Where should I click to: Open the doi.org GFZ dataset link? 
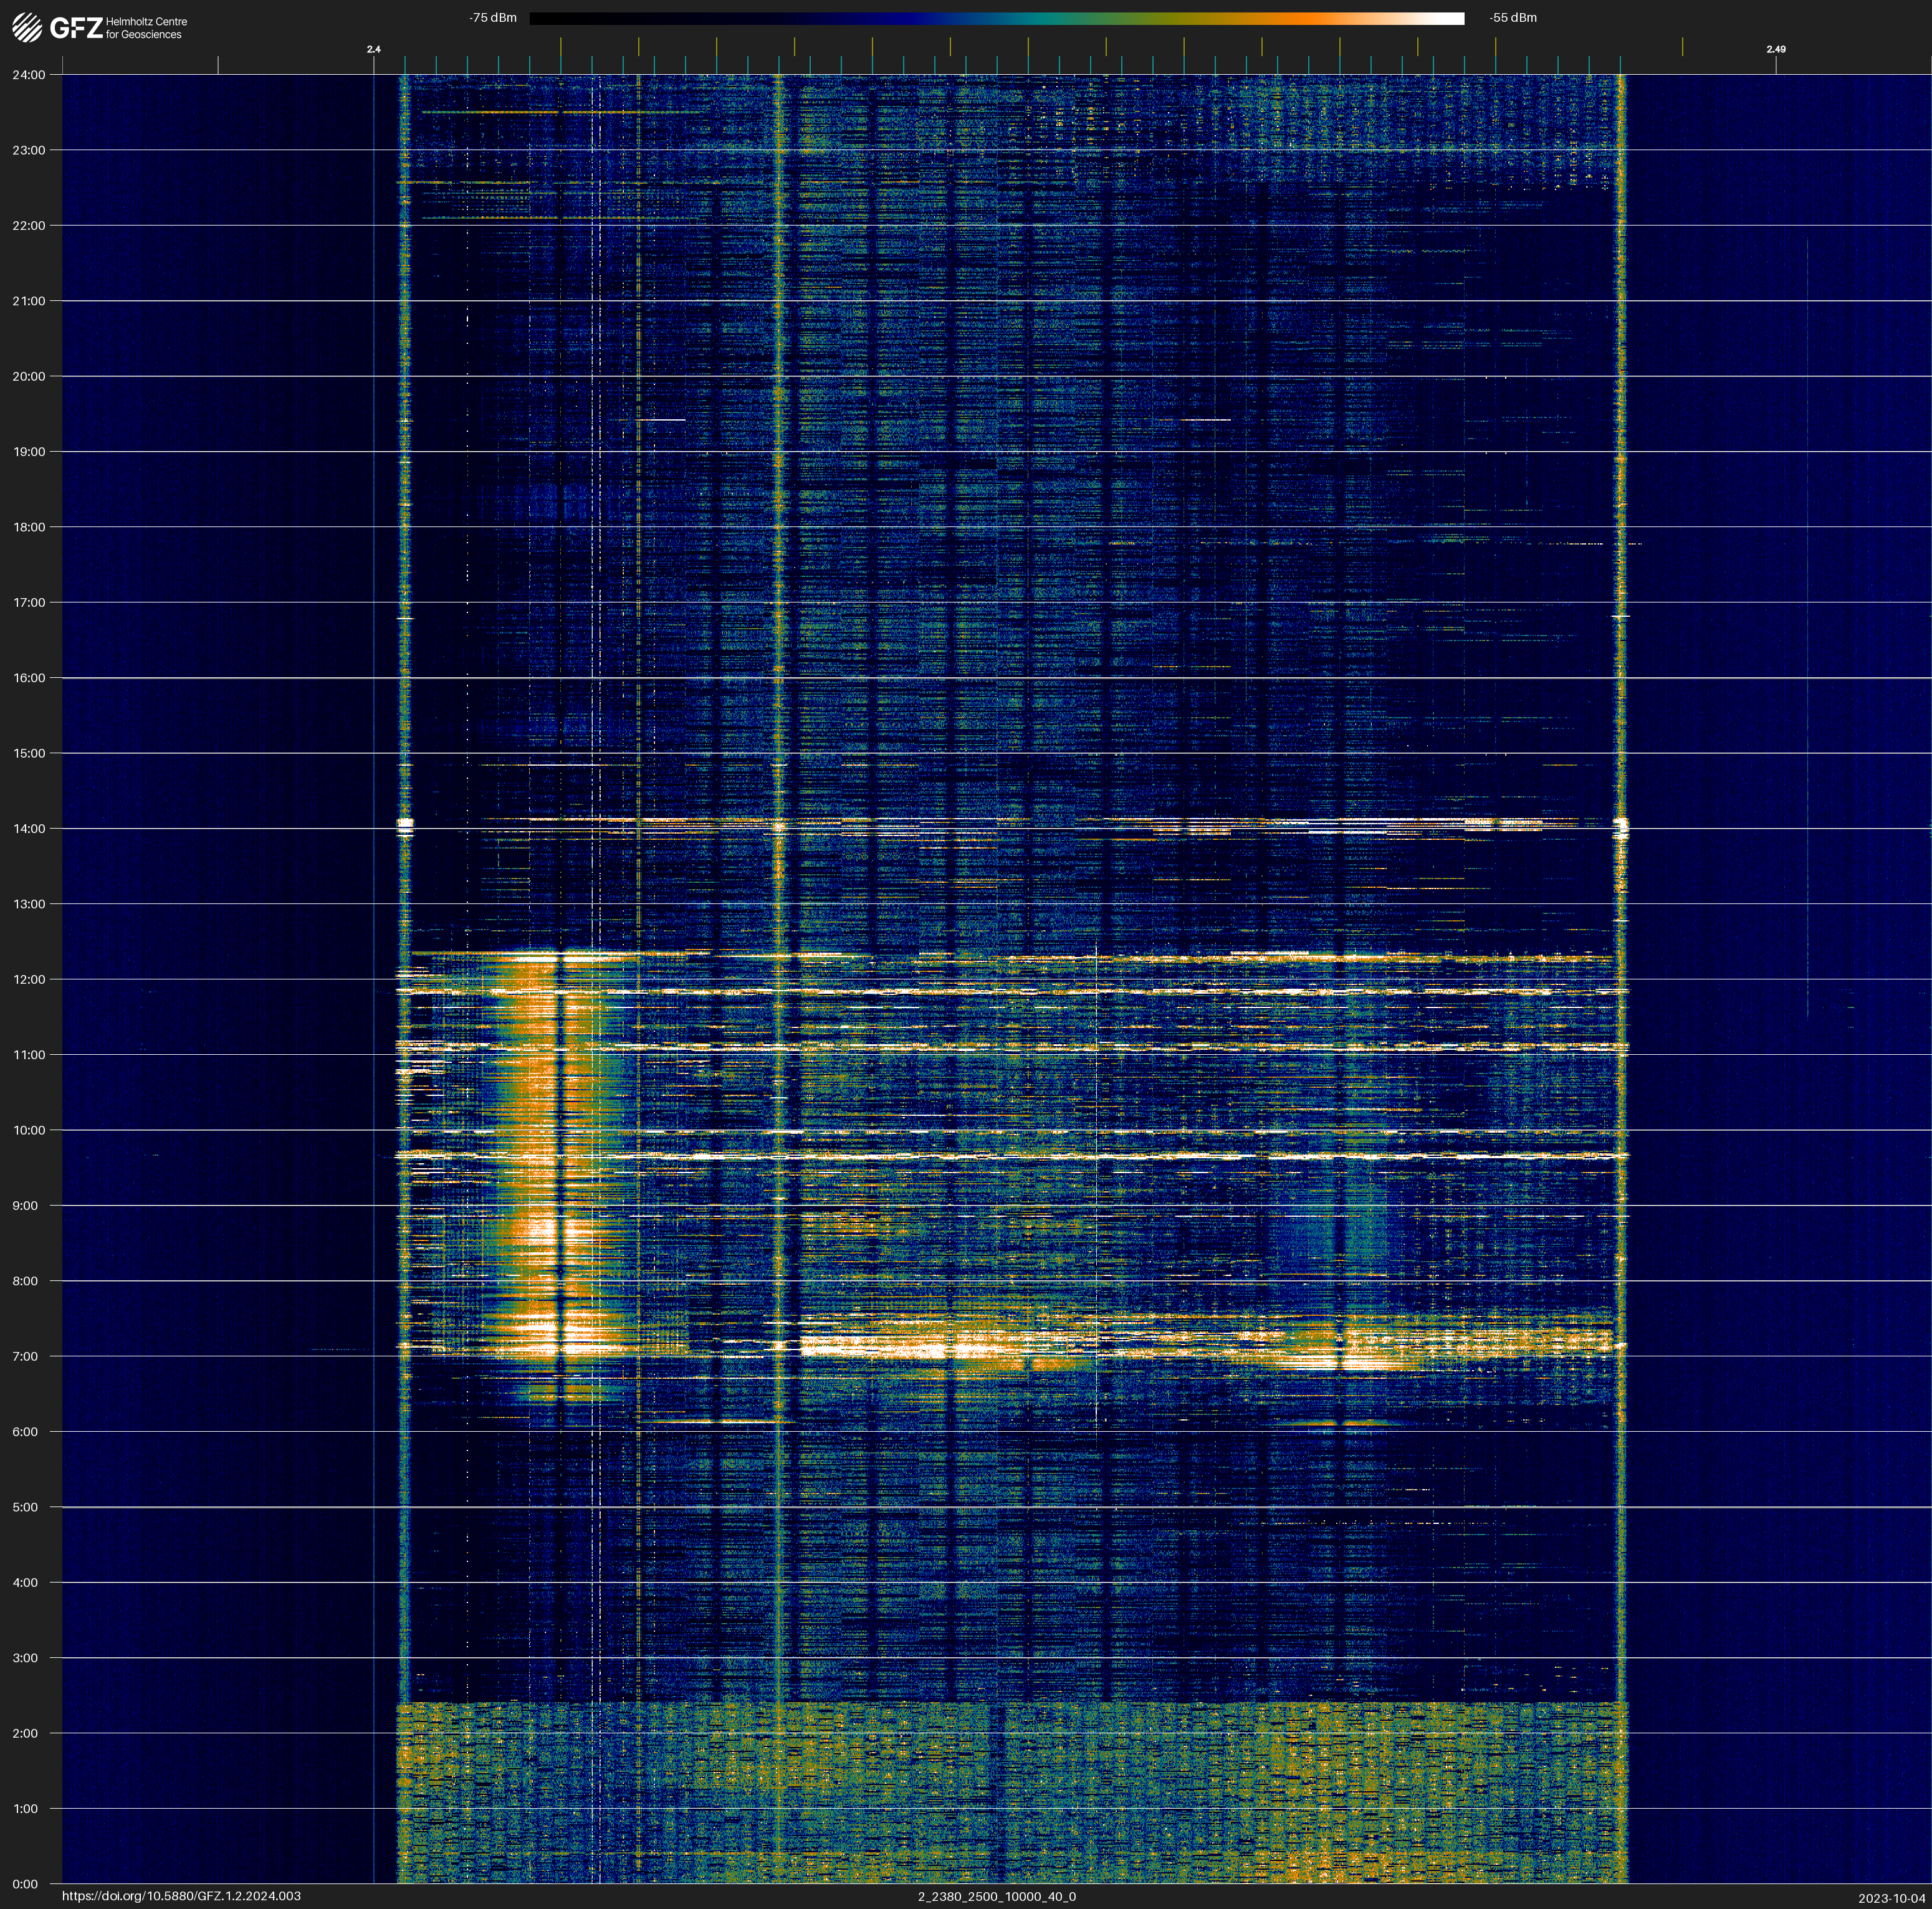tap(181, 1896)
